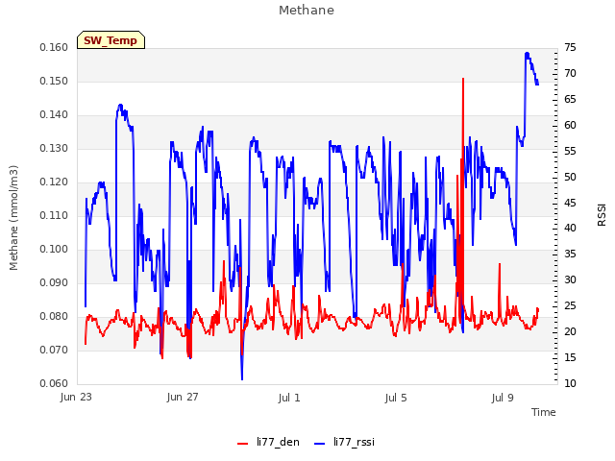Click the Jul 1 x-axis tick label
This screenshot has width=615, height=461.
click(289, 398)
